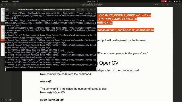Click highlighted '_PYTHON_EXAMPLES=ON -D' text

point(117,19)
